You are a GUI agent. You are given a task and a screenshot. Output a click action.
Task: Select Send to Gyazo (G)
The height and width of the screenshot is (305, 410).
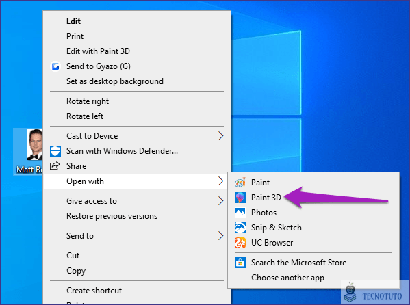click(x=137, y=66)
